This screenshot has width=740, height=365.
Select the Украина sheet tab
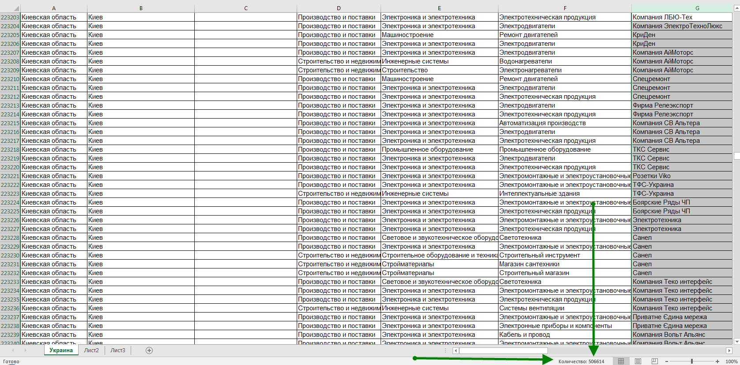[x=61, y=350]
